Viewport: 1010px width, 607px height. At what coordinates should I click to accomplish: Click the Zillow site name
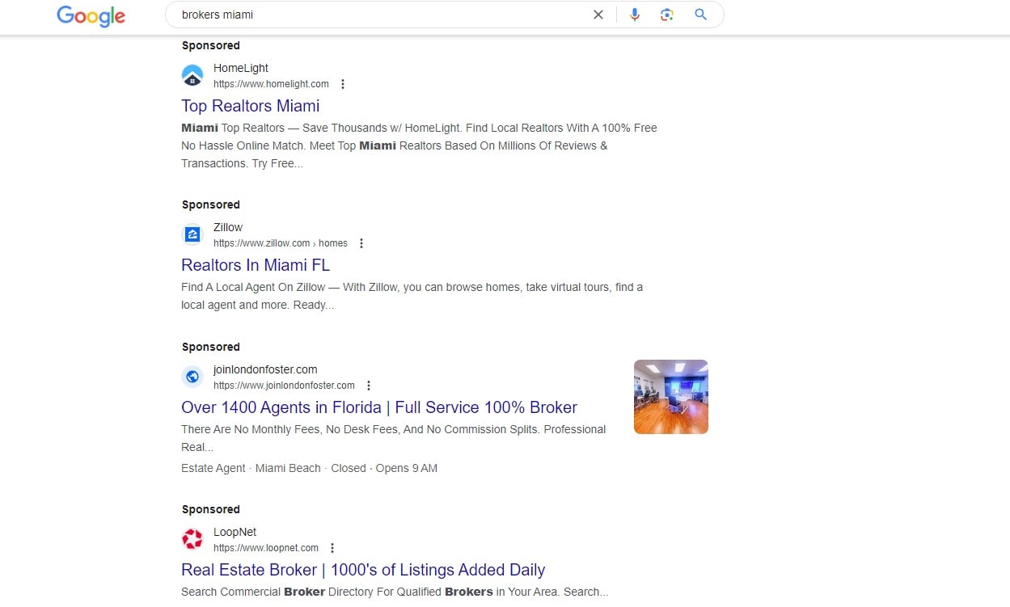tap(228, 227)
